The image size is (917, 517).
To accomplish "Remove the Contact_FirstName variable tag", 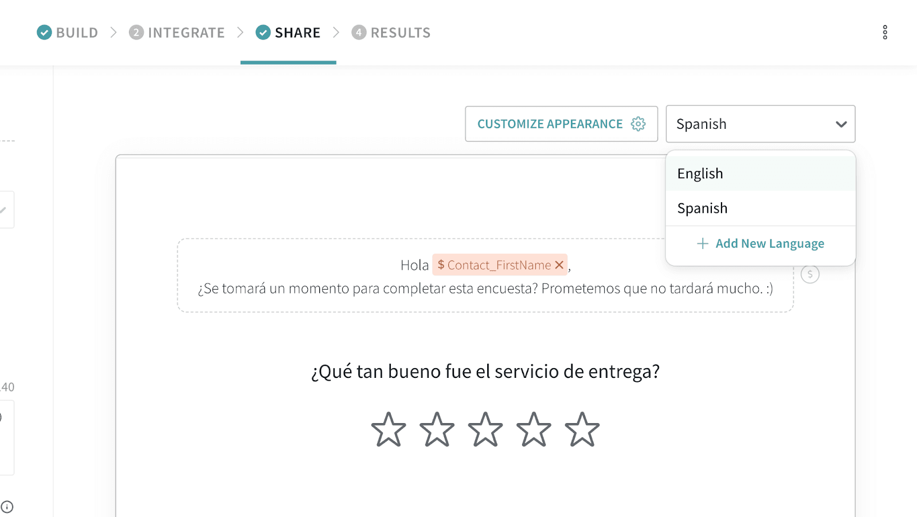I will [x=559, y=265].
